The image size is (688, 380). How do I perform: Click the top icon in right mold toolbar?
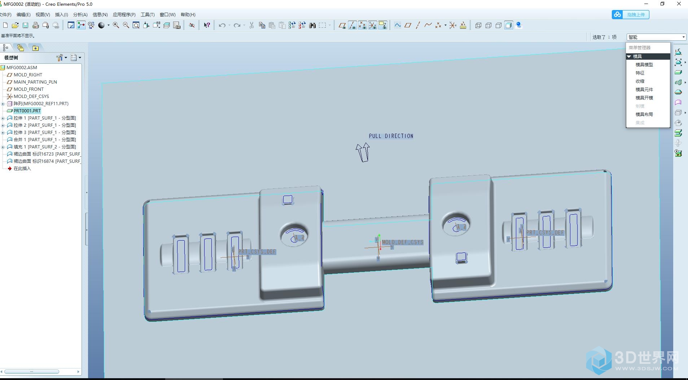tap(678, 52)
